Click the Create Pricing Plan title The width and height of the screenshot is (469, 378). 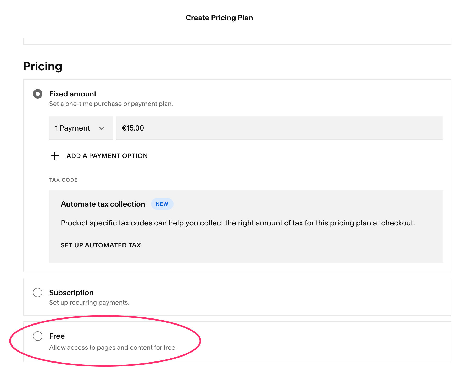coord(219,18)
